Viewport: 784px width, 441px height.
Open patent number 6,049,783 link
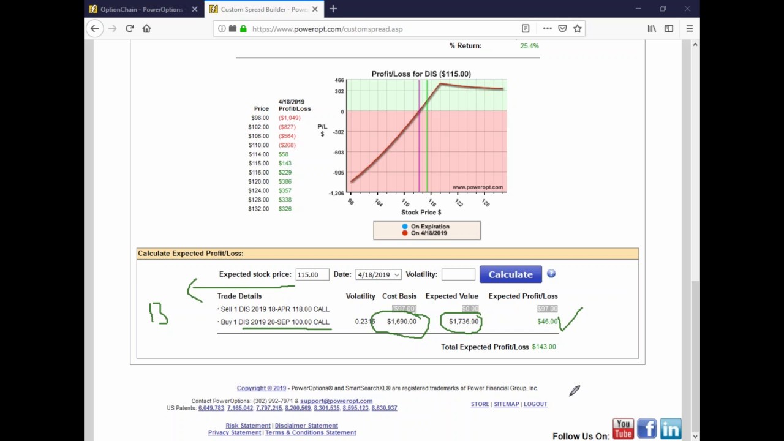pos(211,408)
